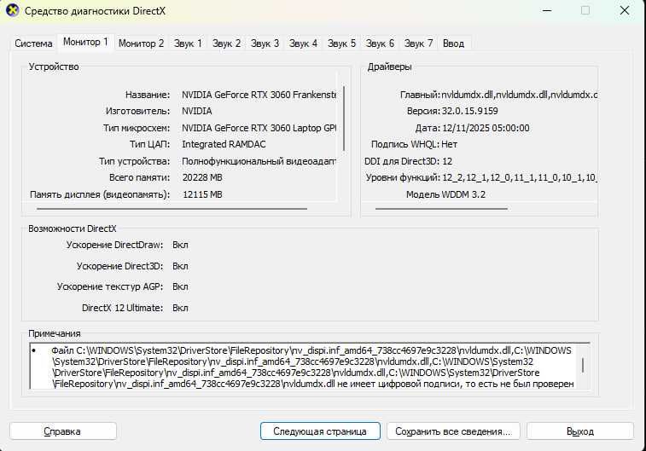The image size is (646, 451).
Task: Click the Устройство panel vertical scrollbar
Action: [x=344, y=119]
